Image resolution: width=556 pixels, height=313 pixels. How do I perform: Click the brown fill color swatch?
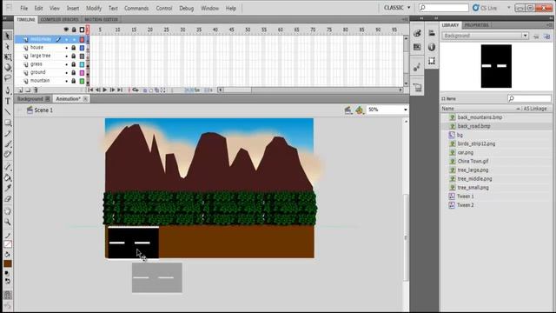(8, 263)
